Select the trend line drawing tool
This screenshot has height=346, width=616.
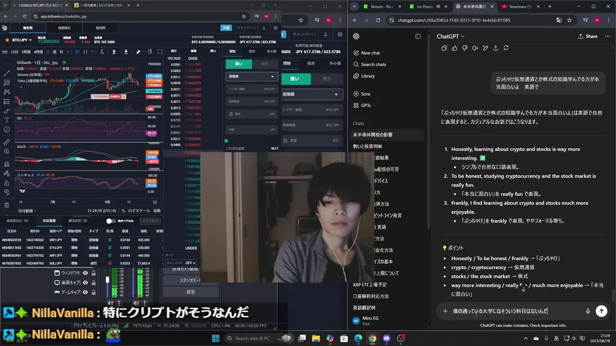coord(7,73)
